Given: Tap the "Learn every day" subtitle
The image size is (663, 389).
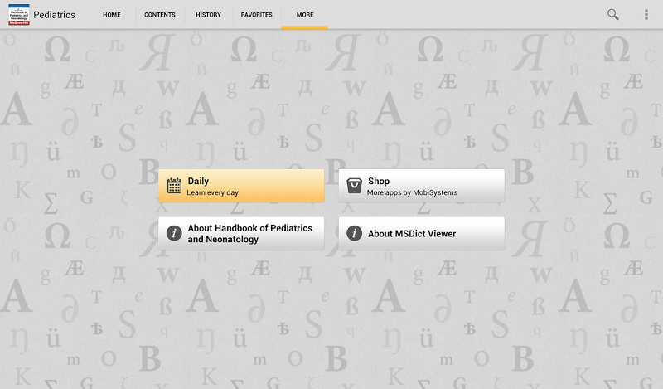Looking at the screenshot, I should (x=212, y=192).
